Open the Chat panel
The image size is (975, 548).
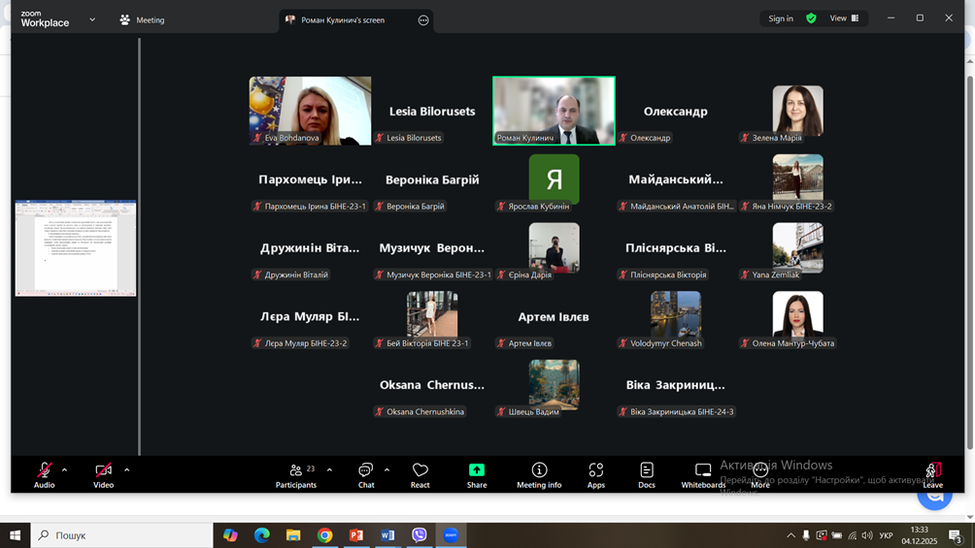click(365, 474)
